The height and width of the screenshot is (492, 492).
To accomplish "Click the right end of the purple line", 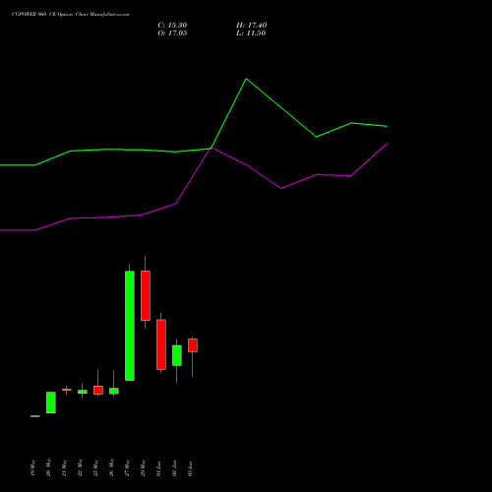I will [387, 144].
